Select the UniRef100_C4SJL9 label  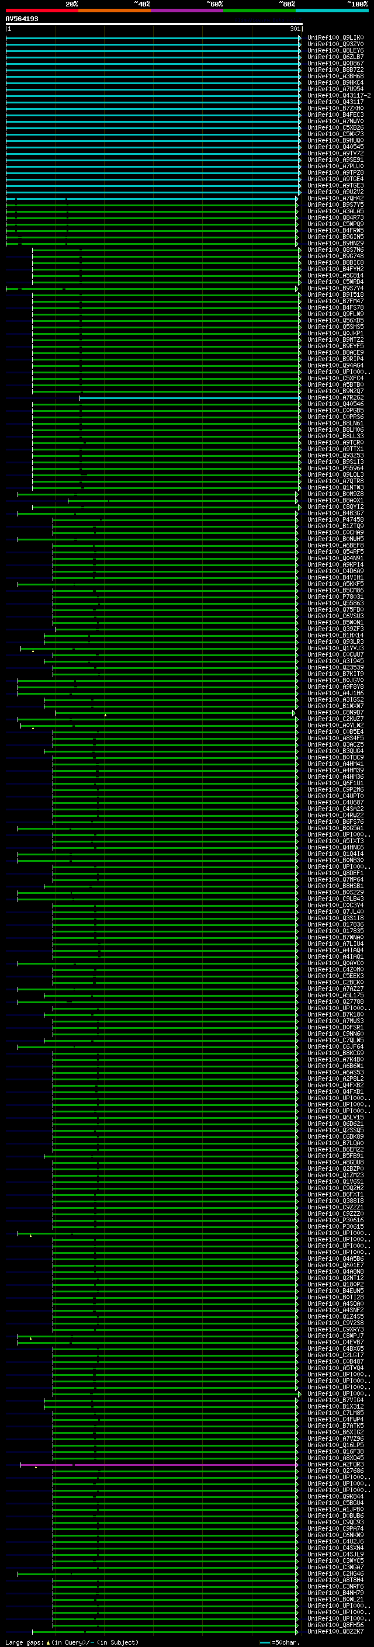(x=335, y=1554)
